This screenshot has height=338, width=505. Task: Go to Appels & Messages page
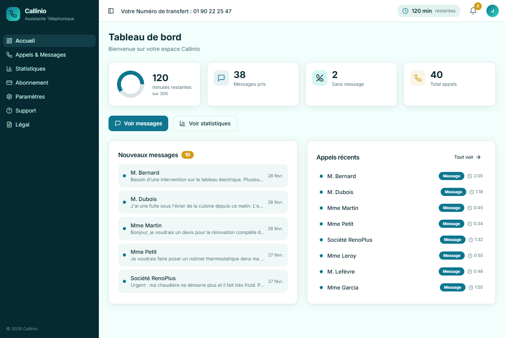click(x=41, y=55)
